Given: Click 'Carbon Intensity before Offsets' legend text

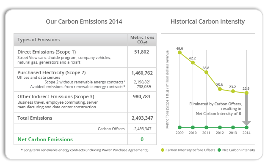Looking at the screenshot, I should tap(190, 150).
